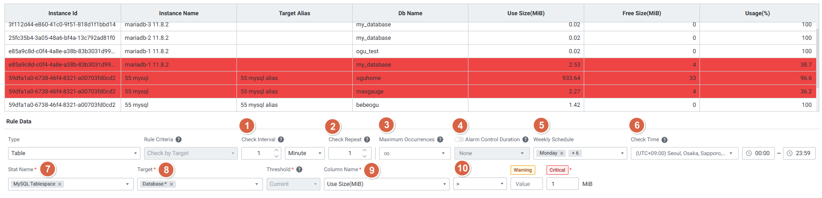Click the Warning threshold value field

point(526,184)
